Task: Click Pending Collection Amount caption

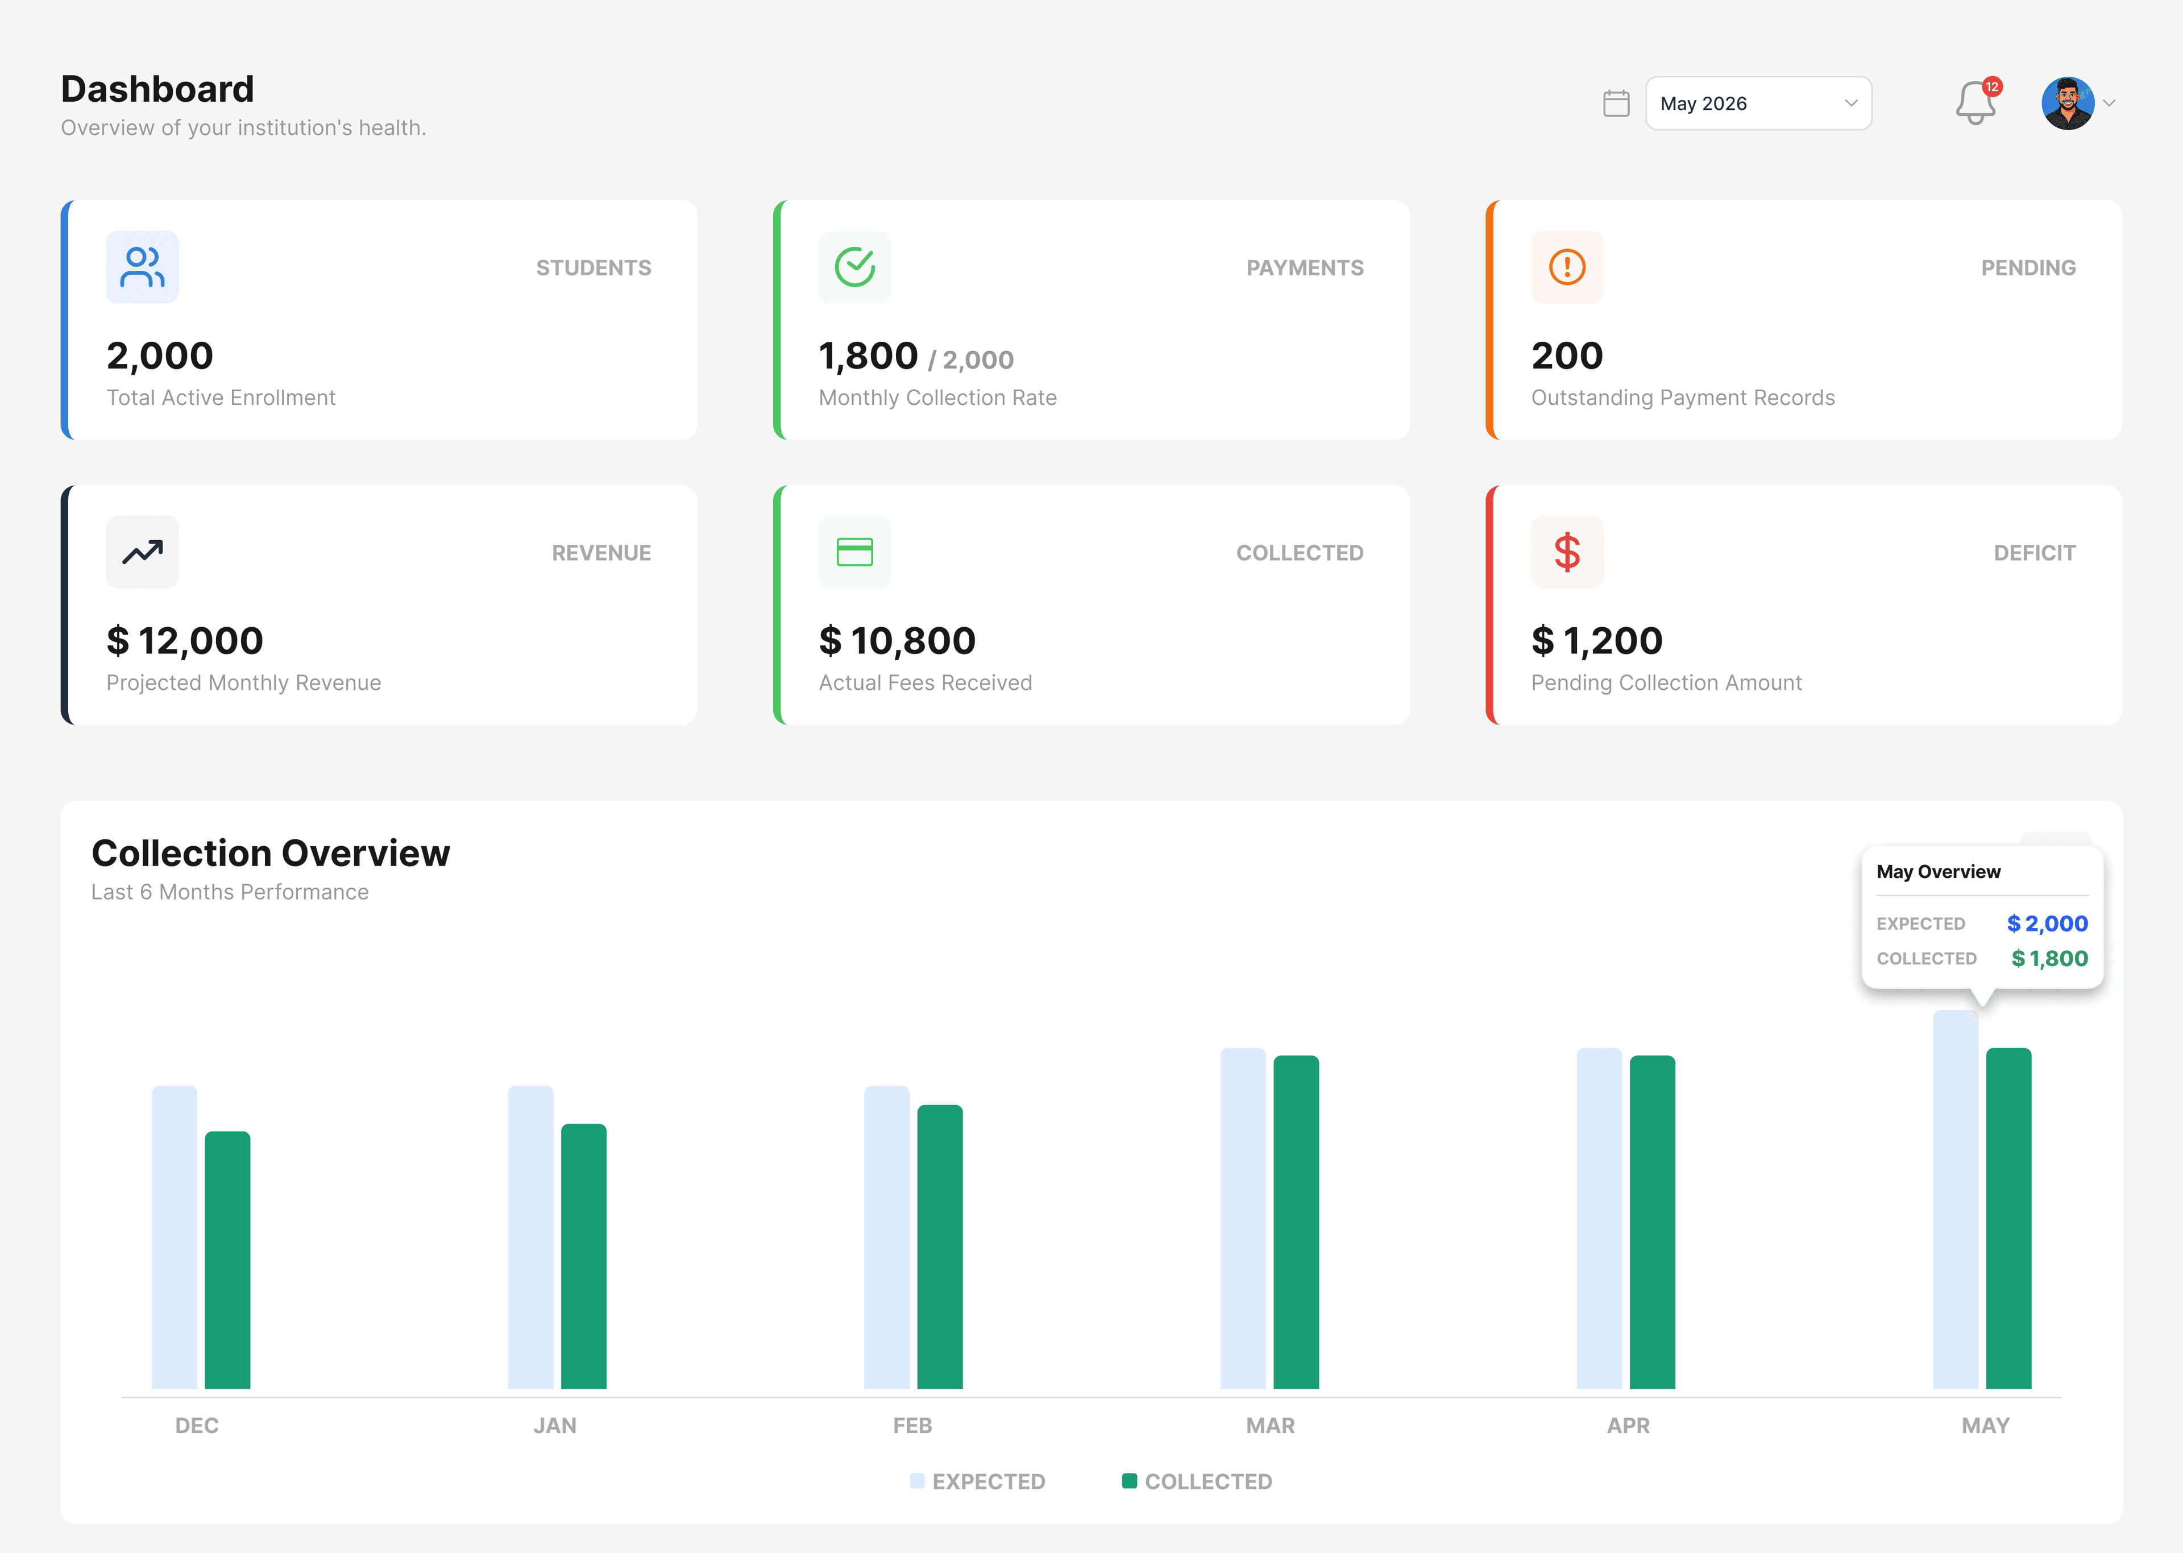Action: [1666, 683]
